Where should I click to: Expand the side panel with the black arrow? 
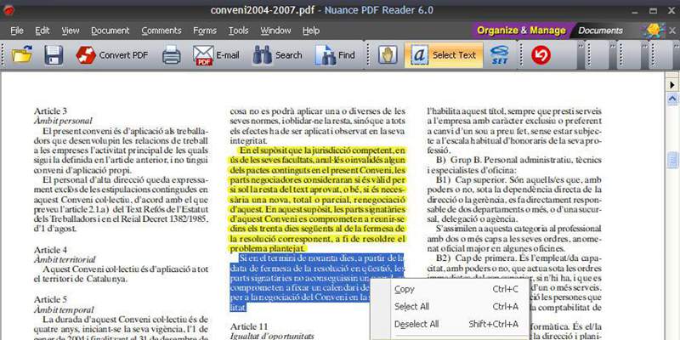pos(672,85)
